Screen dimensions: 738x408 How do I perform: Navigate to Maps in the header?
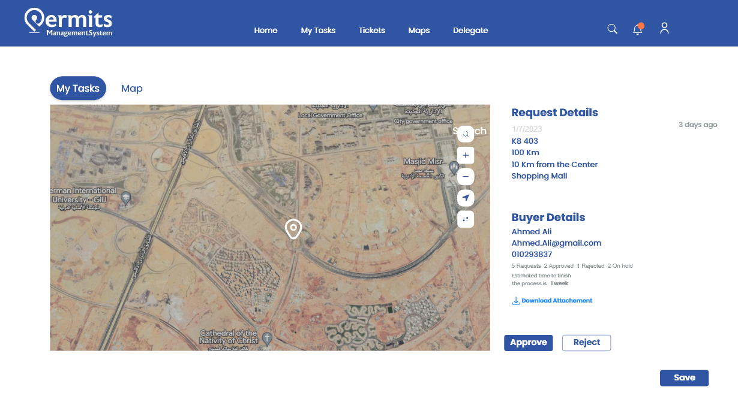click(419, 31)
